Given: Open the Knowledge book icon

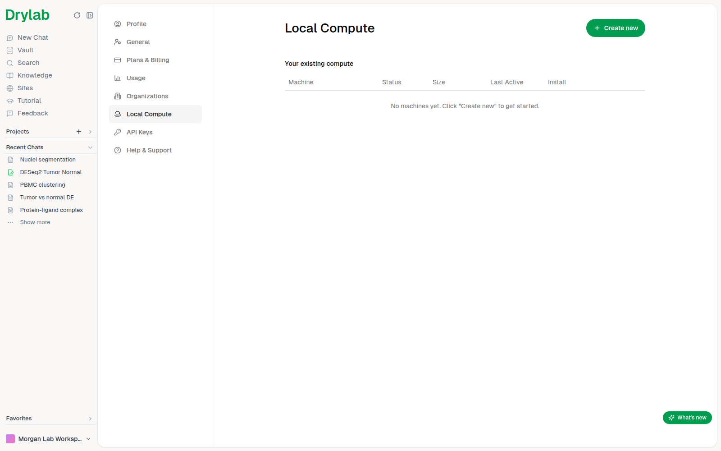Looking at the screenshot, I should (10, 76).
